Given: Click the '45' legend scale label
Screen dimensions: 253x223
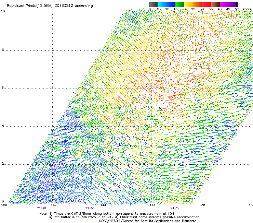Looking at the screenshot, I should coord(228,9).
